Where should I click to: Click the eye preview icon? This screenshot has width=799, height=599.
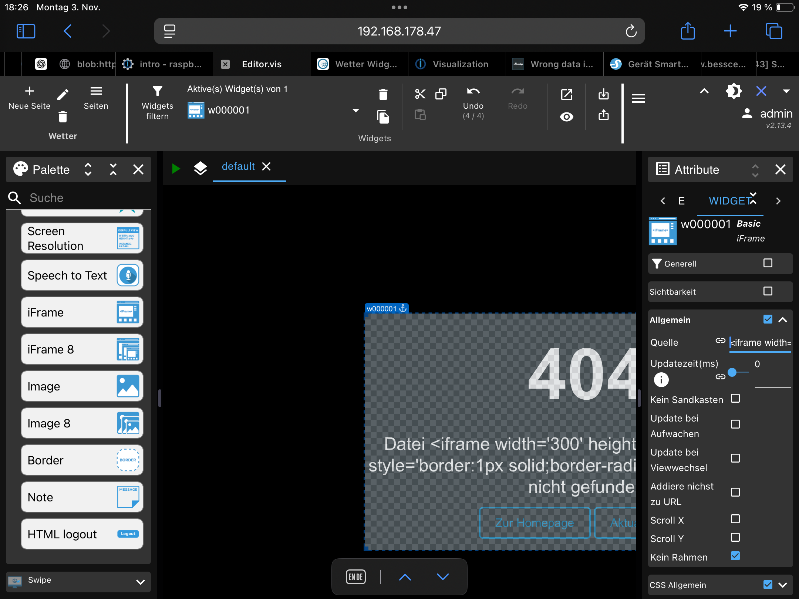coord(566,117)
